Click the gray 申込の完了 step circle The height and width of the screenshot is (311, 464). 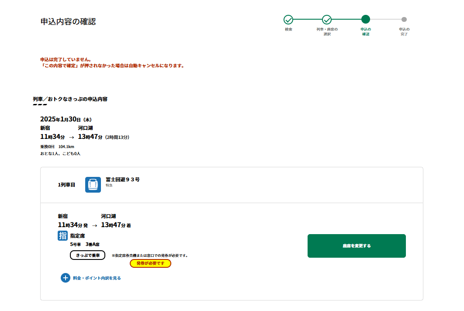click(x=404, y=19)
